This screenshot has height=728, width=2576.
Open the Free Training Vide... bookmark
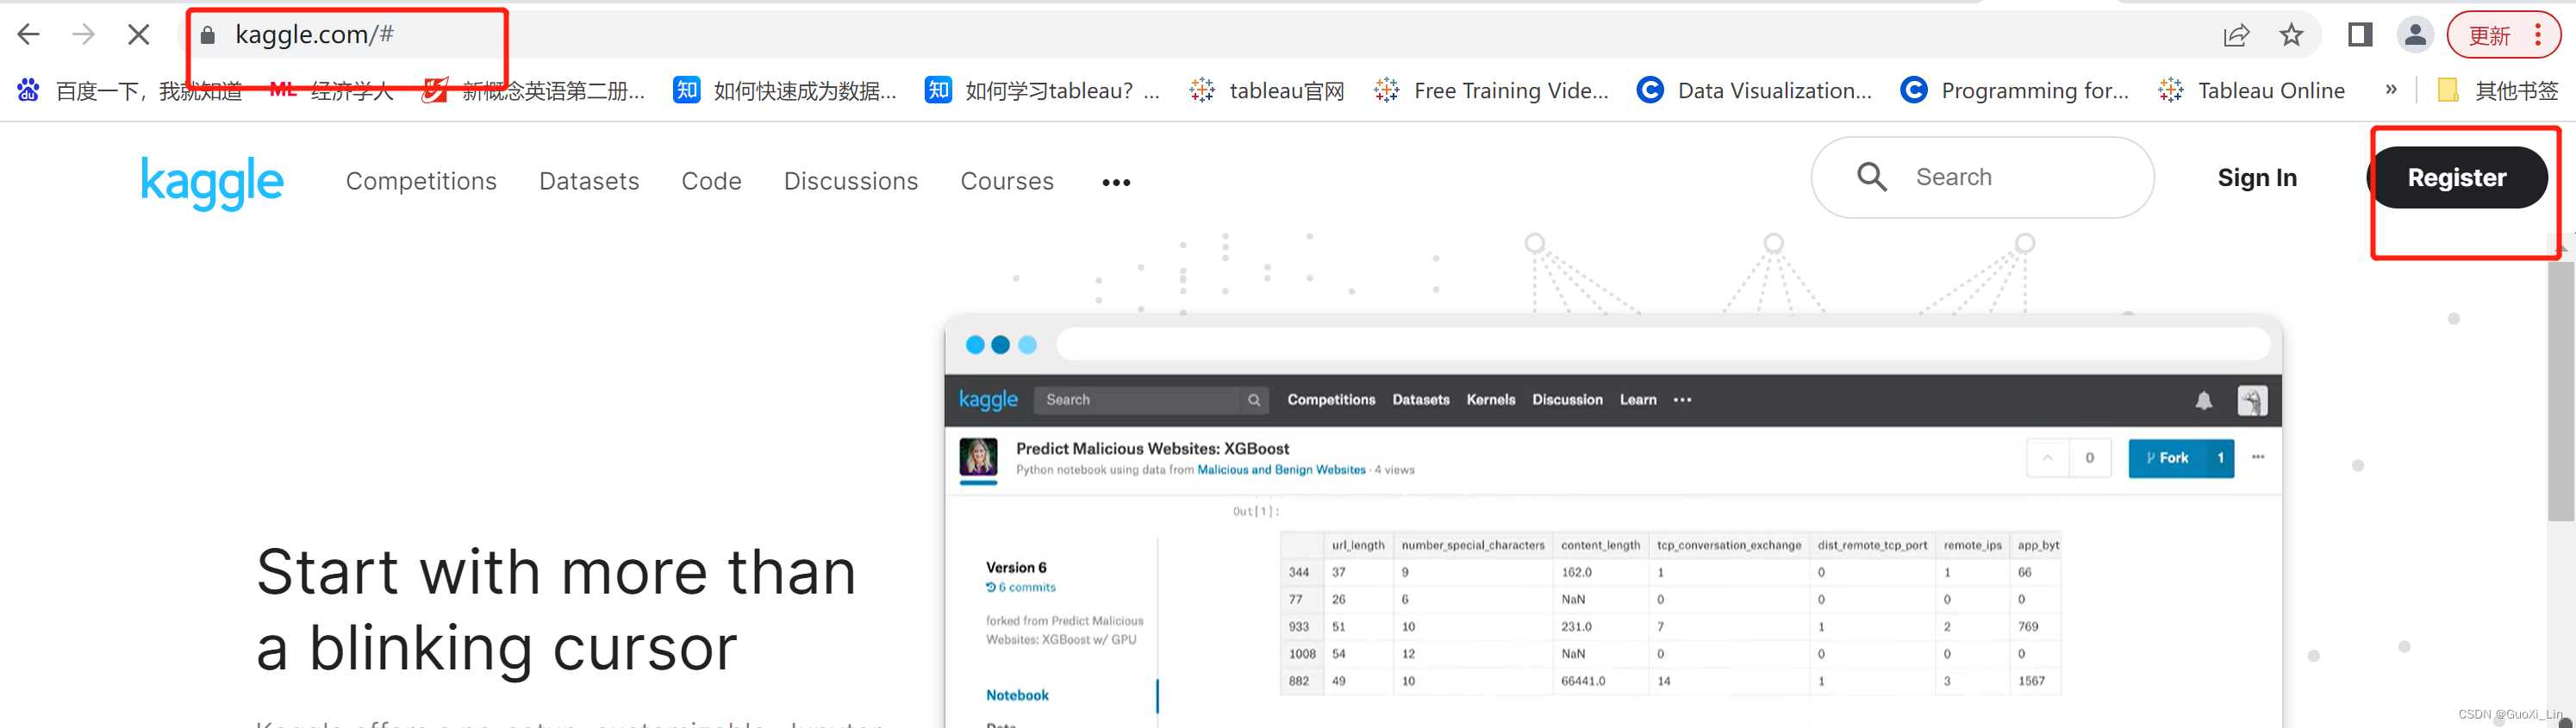click(x=1491, y=91)
